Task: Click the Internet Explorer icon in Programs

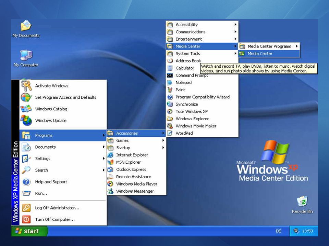Action: click(110, 155)
